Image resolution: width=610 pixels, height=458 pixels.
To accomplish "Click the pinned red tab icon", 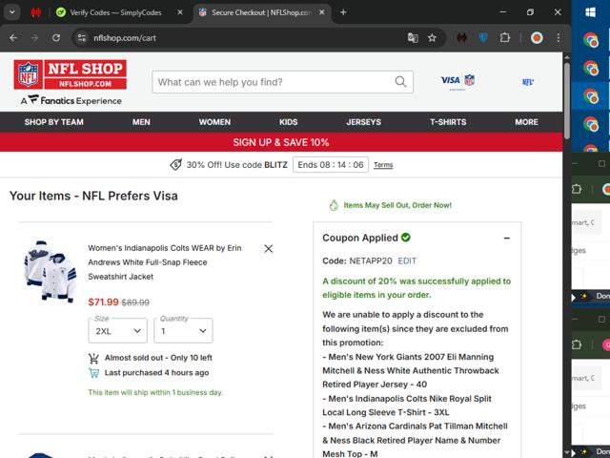I will pos(36,12).
